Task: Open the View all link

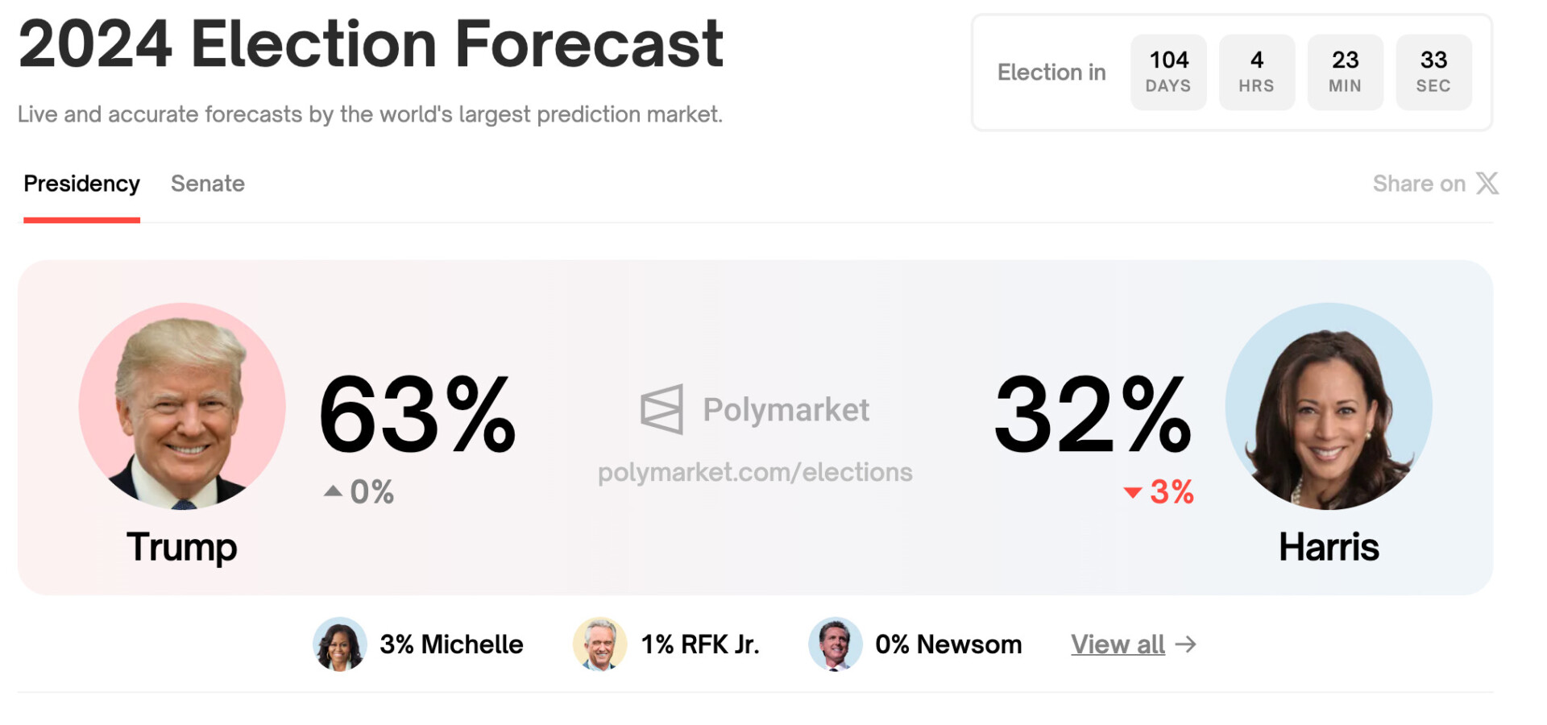Action: [1118, 644]
